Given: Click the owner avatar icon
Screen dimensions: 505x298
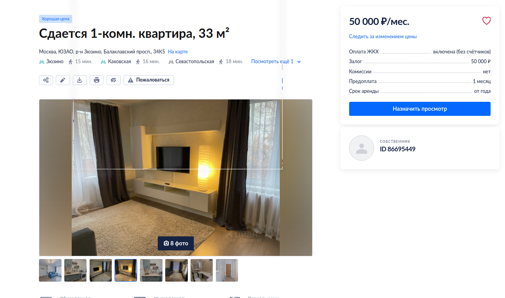Looking at the screenshot, I should (x=362, y=148).
